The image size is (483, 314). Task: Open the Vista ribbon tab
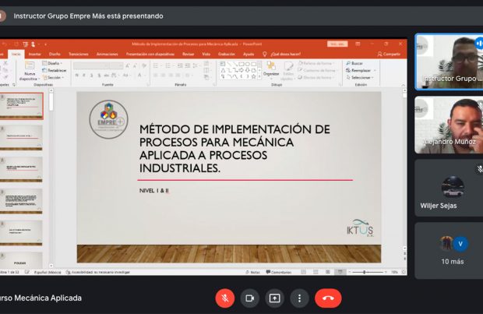206,55
